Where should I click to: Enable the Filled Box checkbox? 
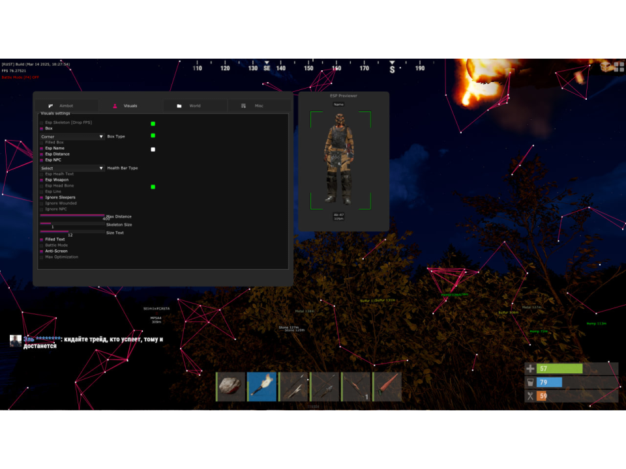tap(42, 143)
